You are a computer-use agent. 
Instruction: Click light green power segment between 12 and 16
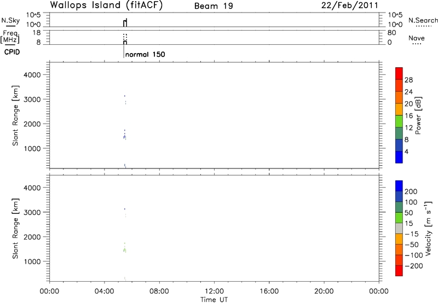(x=399, y=121)
